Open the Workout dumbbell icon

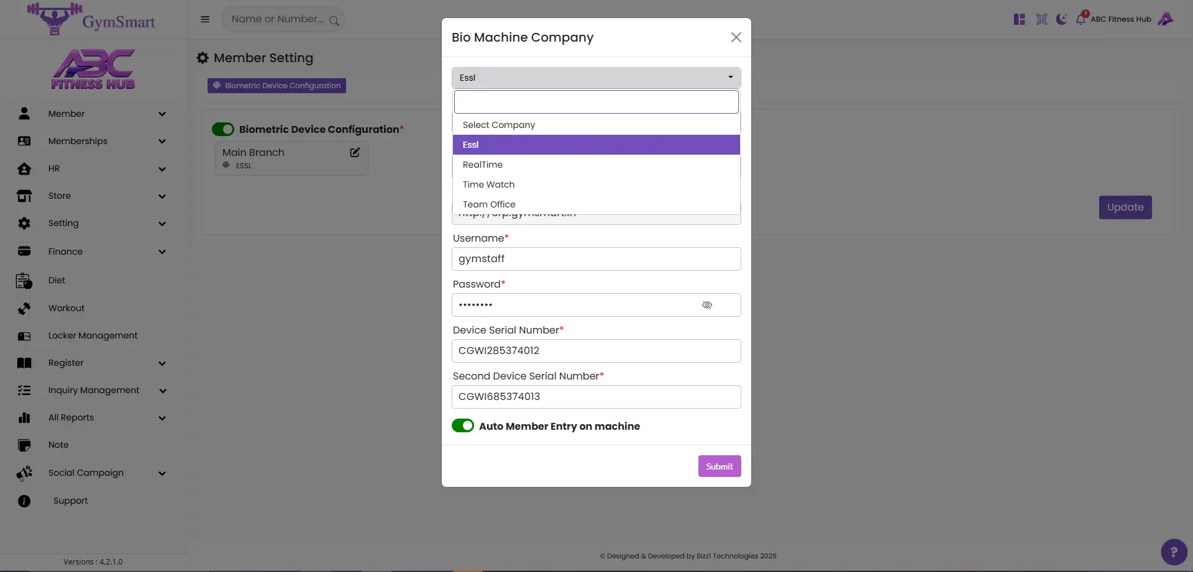pos(24,309)
